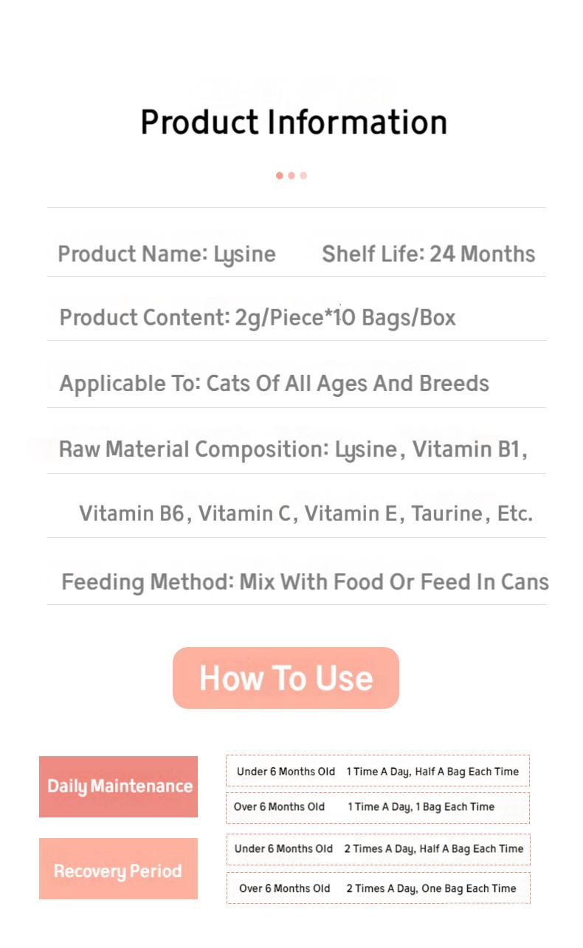Image resolution: width=583 pixels, height=948 pixels.
Task: Select the Feeding Method line
Action: (305, 582)
